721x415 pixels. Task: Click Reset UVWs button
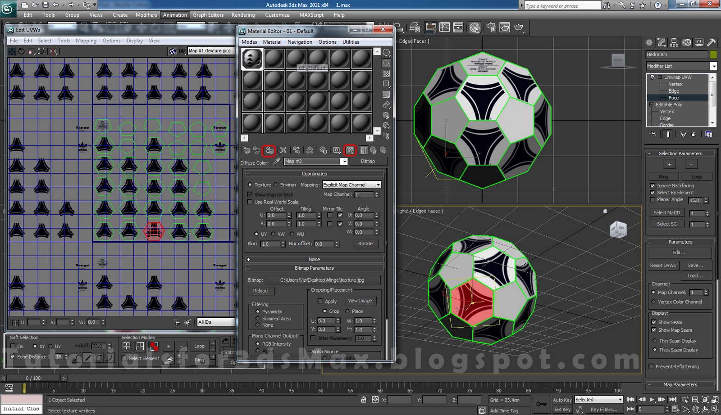tap(663, 265)
